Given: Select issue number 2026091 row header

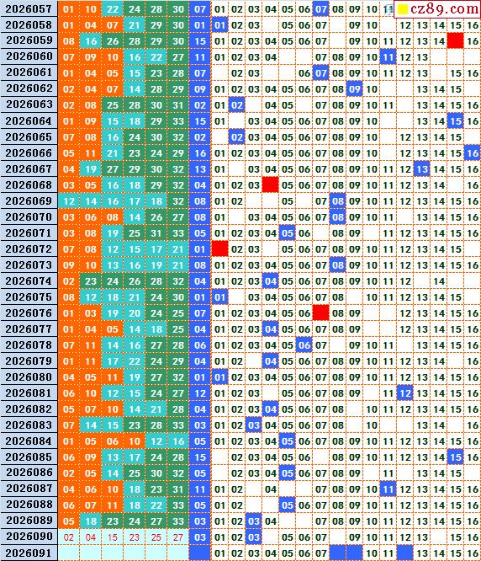Looking at the screenshot, I should coord(29,553).
